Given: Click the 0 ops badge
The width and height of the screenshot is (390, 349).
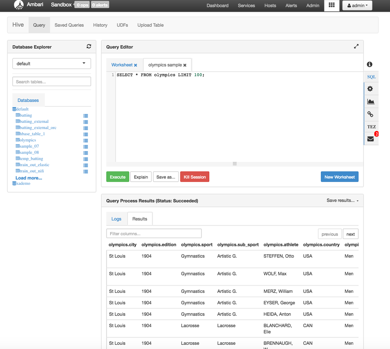Looking at the screenshot, I should [x=82, y=5].
